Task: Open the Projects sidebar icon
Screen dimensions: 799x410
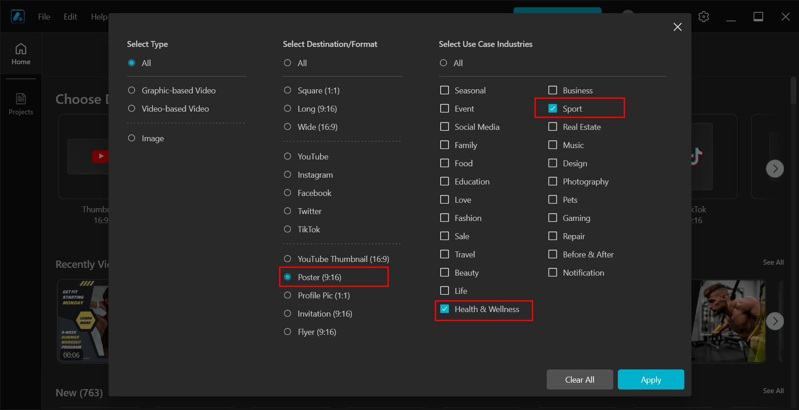Action: [x=21, y=104]
